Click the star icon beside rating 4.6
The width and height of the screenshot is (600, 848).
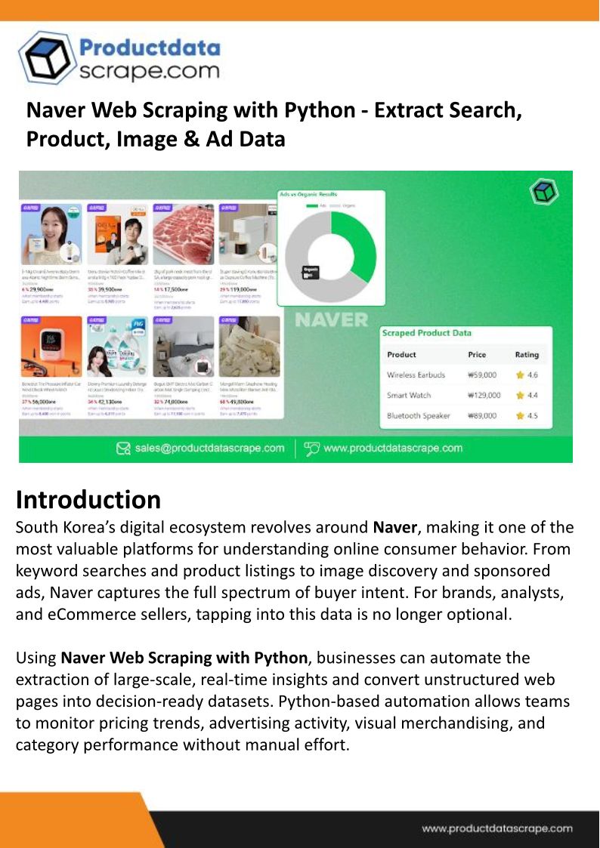point(520,375)
